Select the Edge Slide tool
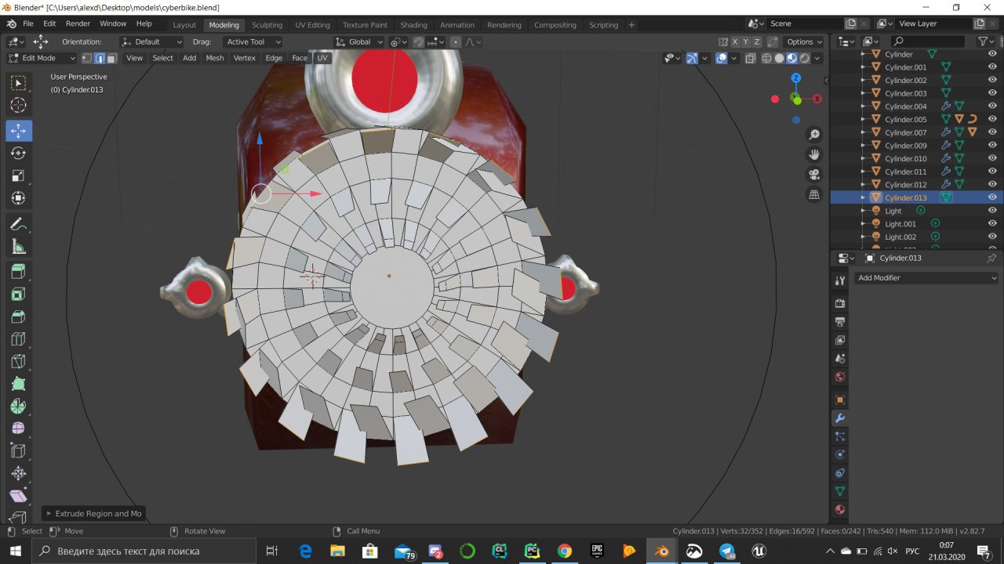The width and height of the screenshot is (1004, 564). 19,452
